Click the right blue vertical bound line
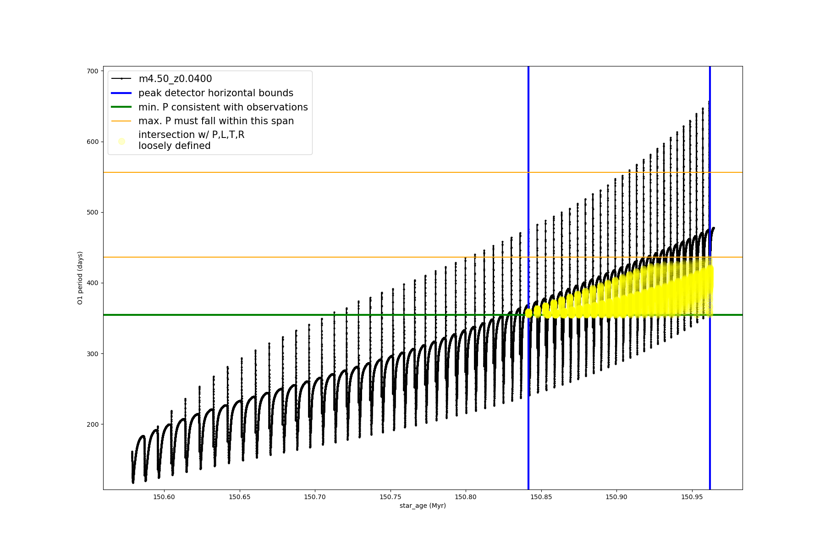Screen dimensions: 825x550 [x=710, y=412]
